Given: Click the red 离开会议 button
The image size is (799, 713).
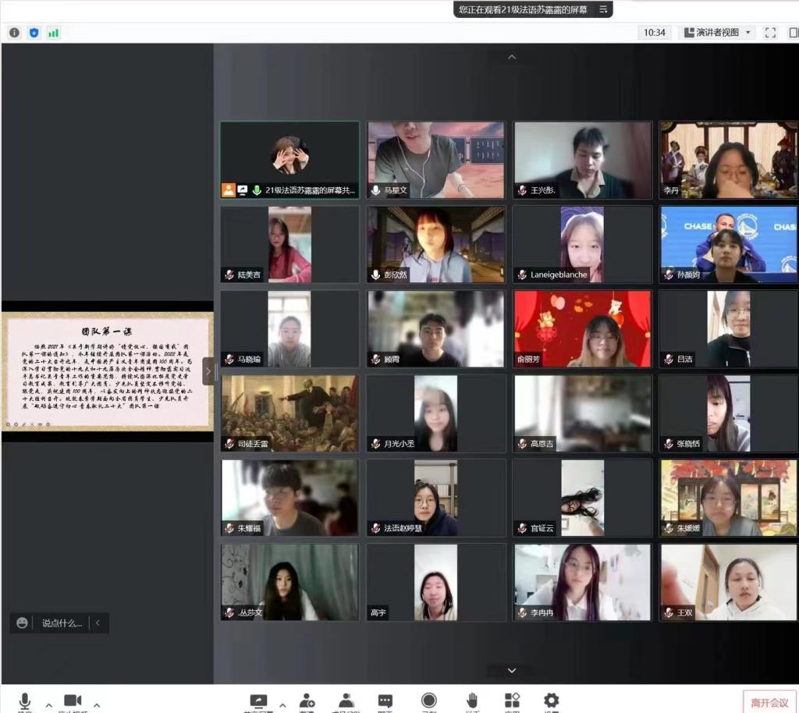Looking at the screenshot, I should click(769, 702).
